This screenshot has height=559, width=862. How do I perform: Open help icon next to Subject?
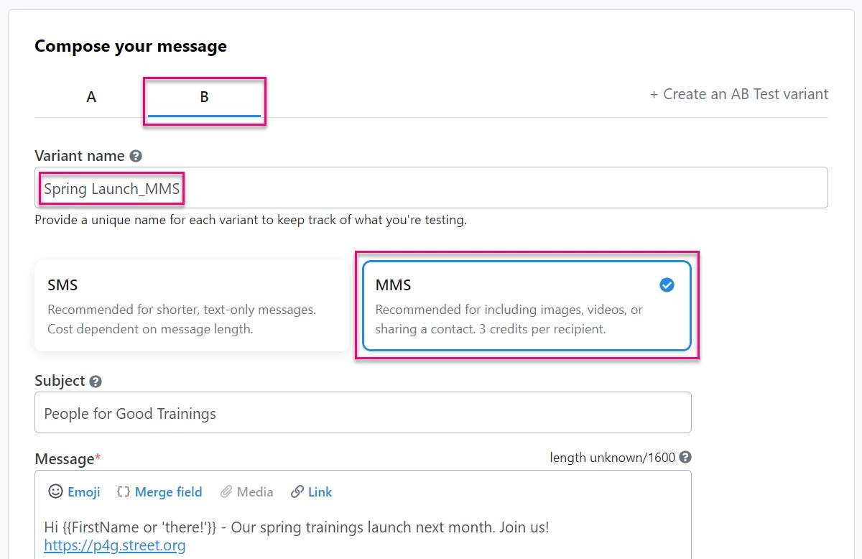96,382
